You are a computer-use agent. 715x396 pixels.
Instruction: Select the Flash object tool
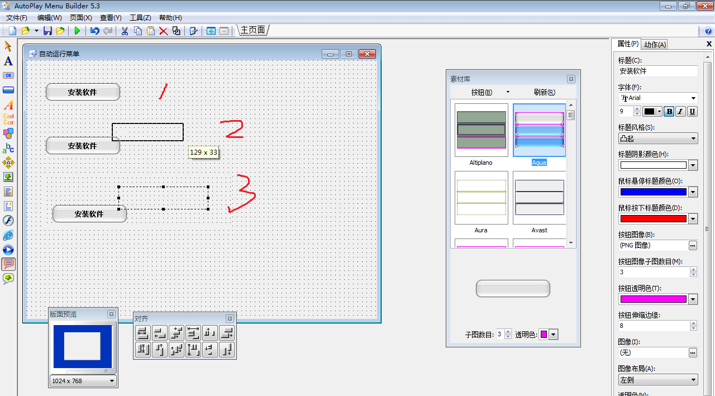point(8,221)
